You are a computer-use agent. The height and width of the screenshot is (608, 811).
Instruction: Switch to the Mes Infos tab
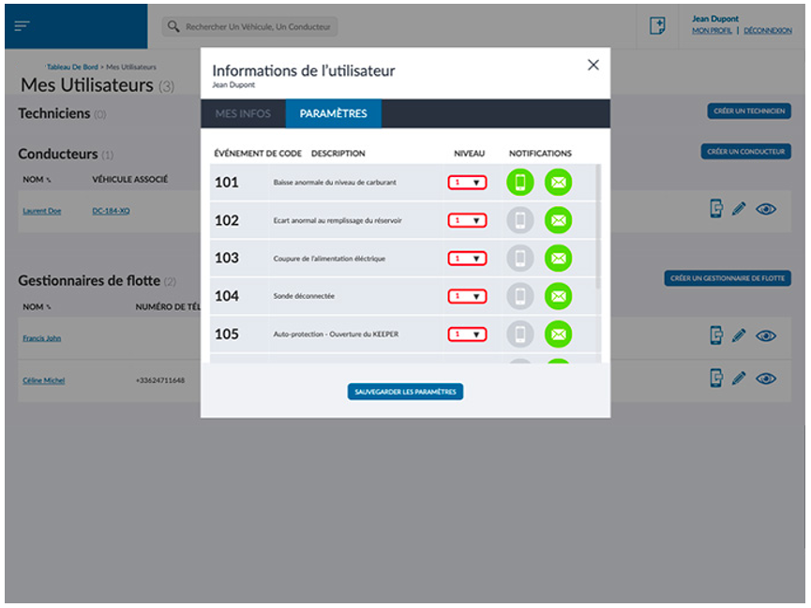243,114
